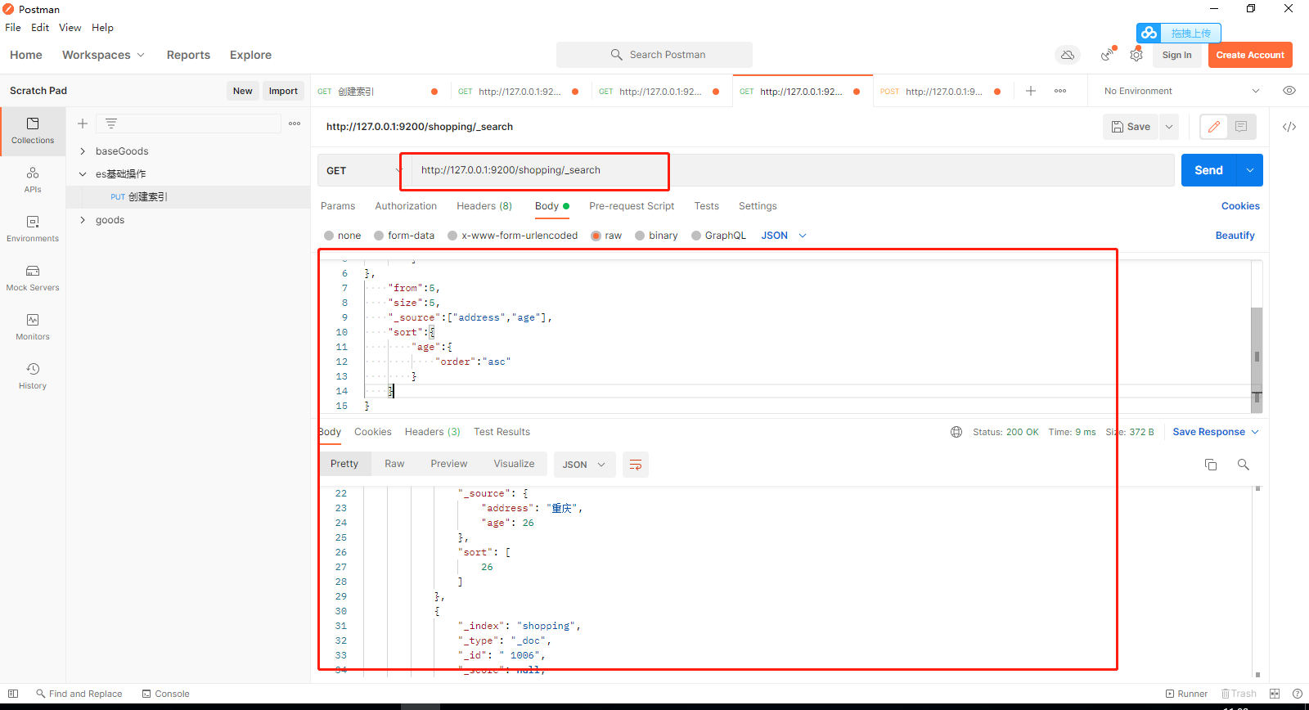Open collections more options ellipsis

[x=295, y=124]
